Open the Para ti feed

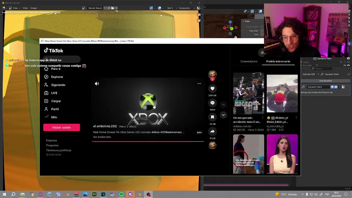click(x=52, y=69)
